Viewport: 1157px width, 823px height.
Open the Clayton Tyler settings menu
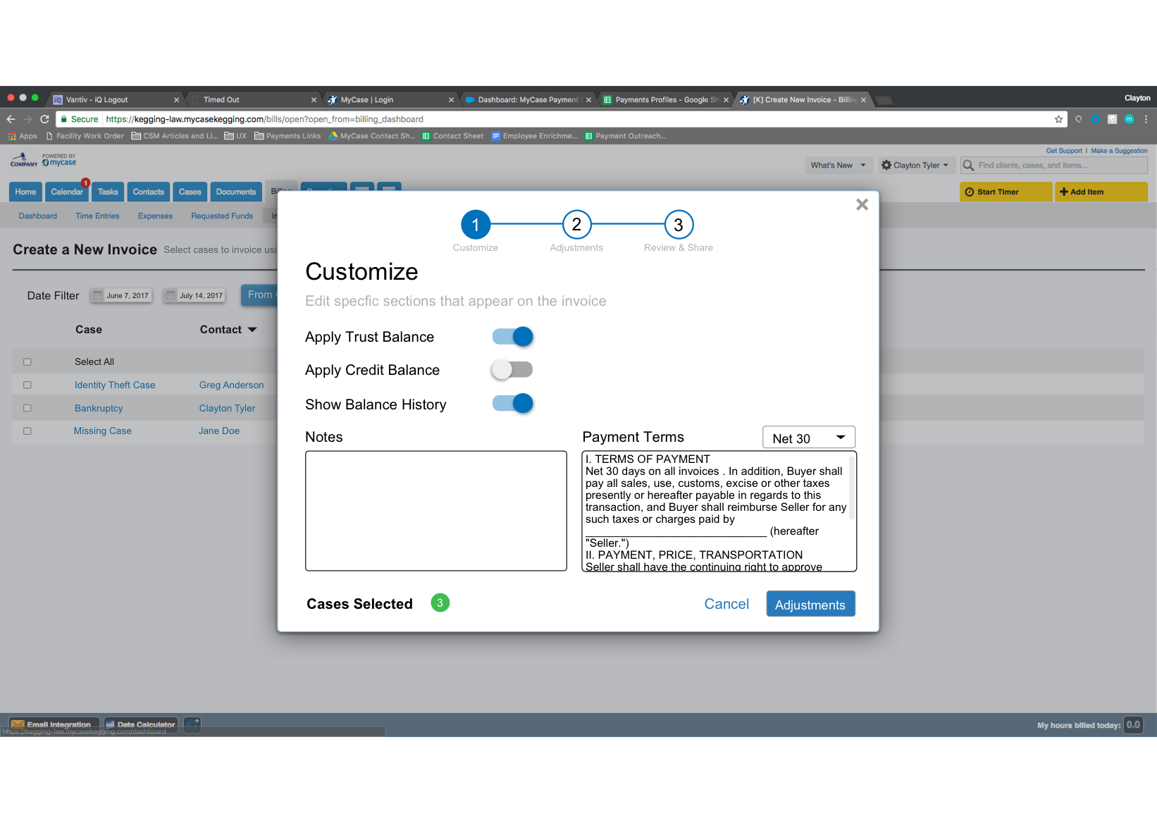pos(915,166)
